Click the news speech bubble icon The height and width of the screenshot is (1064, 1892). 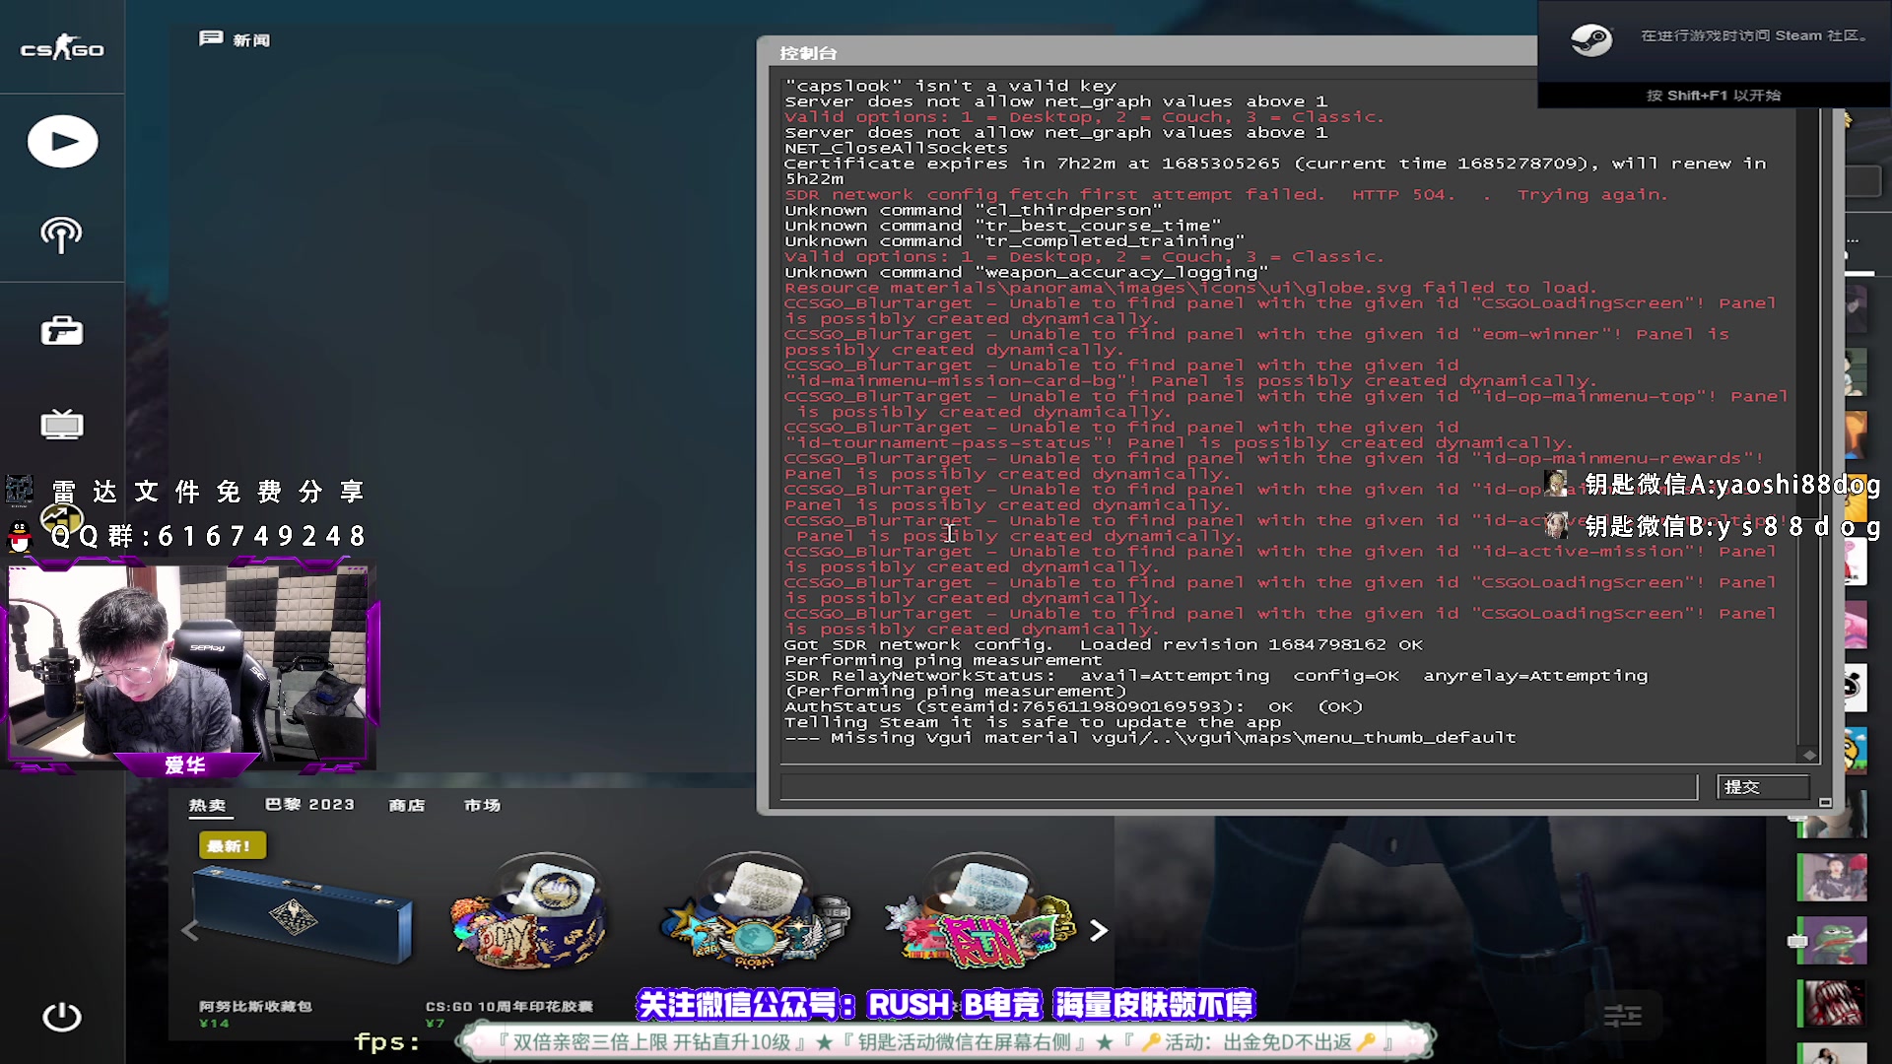211,38
